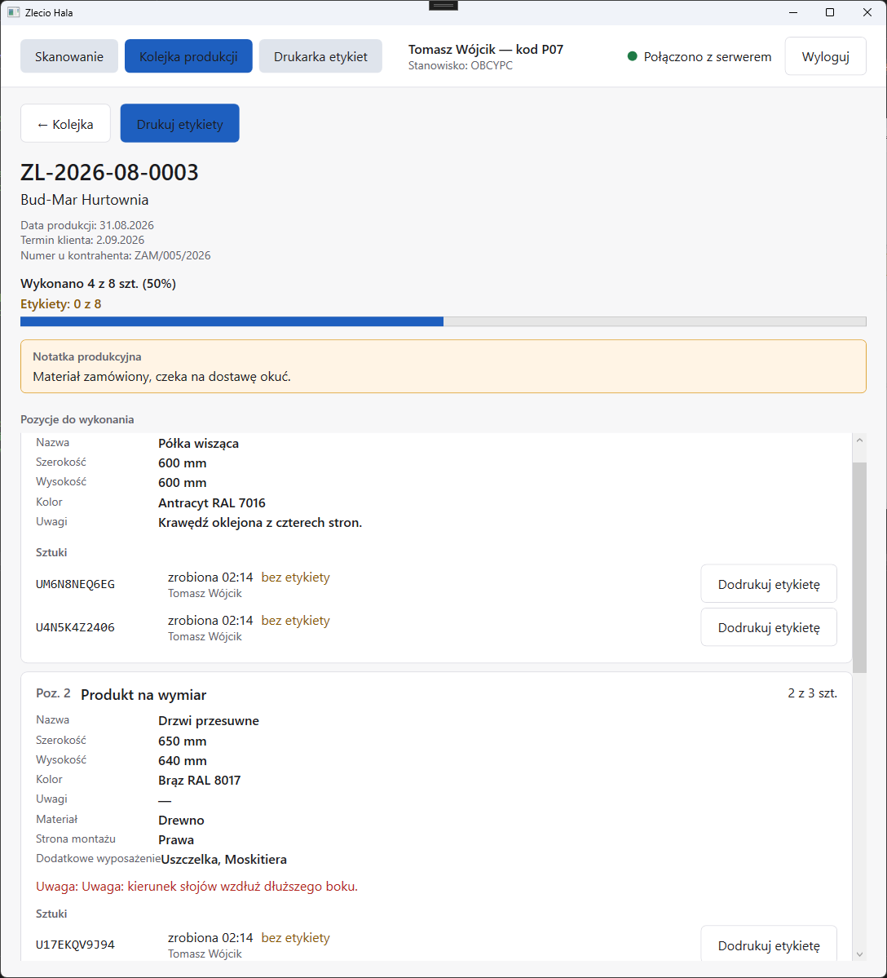Click the piece code U17EKQV9J94
Screen dimensions: 887x978
76,945
